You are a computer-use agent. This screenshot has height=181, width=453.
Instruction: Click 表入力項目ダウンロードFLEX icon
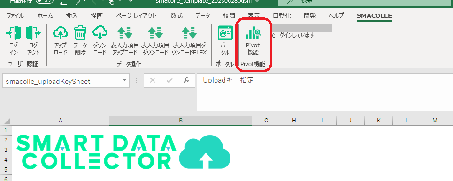pos(189,33)
